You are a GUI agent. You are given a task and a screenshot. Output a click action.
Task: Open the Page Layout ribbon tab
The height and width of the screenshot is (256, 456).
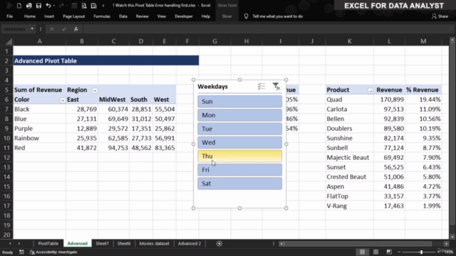click(74, 16)
